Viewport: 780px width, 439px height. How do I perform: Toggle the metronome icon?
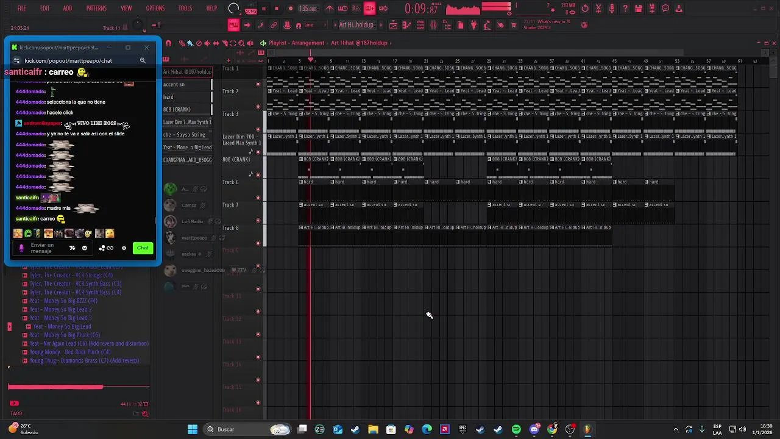point(330,9)
